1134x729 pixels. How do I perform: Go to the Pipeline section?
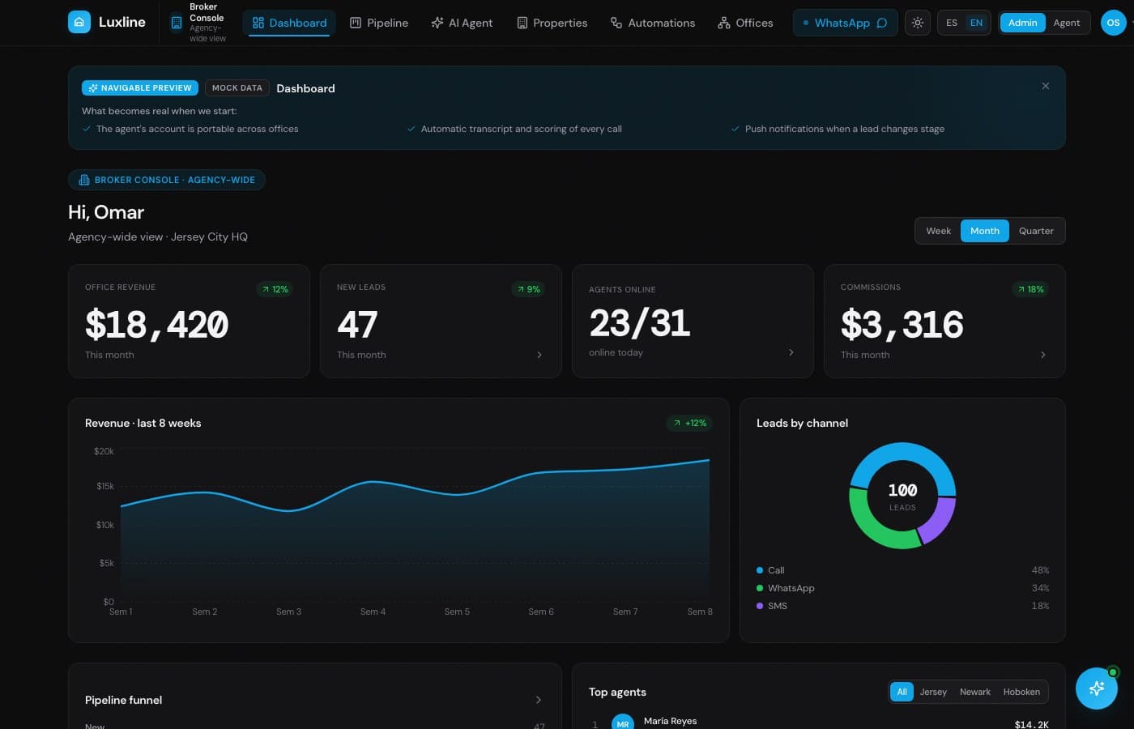[379, 23]
